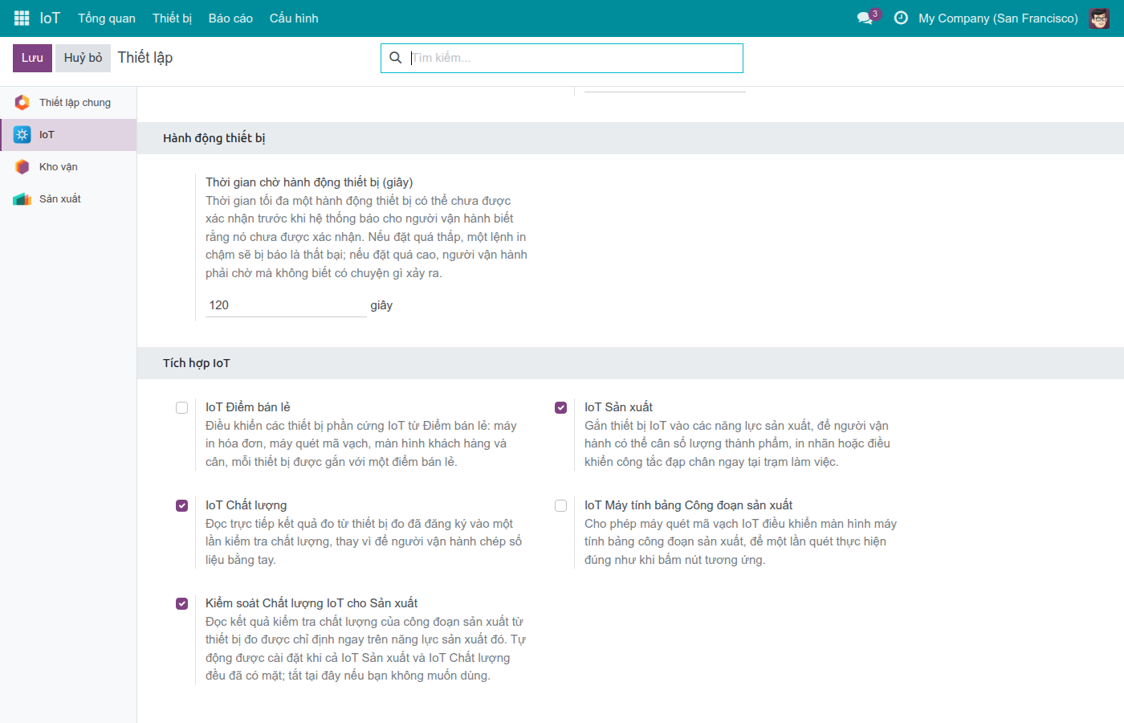Click the Huỷ bỏ discard button
Image resolution: width=1124 pixels, height=723 pixels.
click(83, 58)
